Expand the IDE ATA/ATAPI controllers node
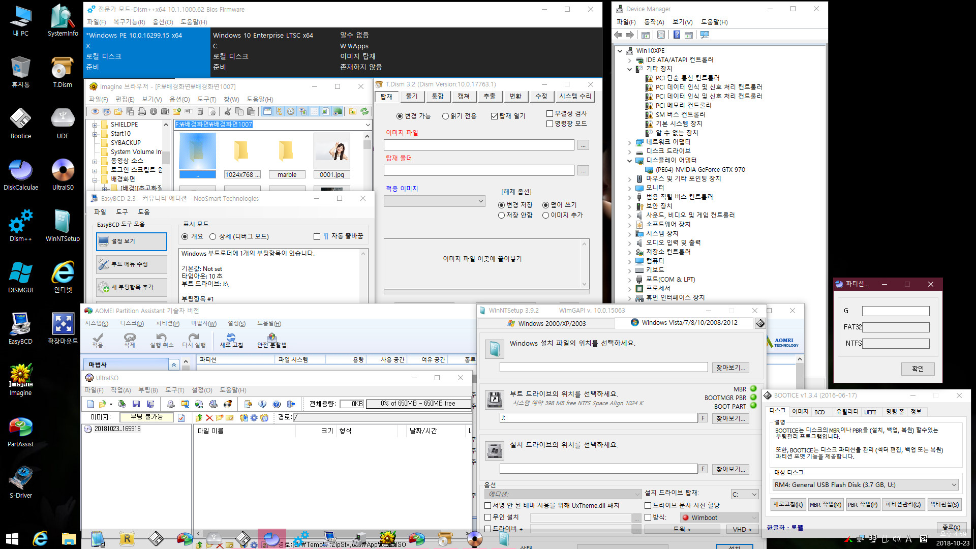 [630, 60]
